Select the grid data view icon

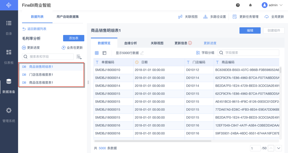[97, 53]
